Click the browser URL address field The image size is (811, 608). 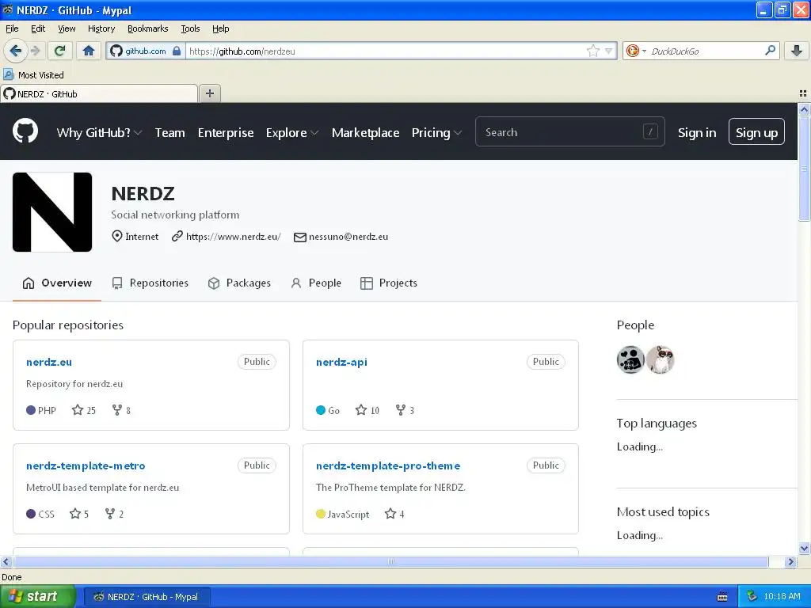pos(386,51)
